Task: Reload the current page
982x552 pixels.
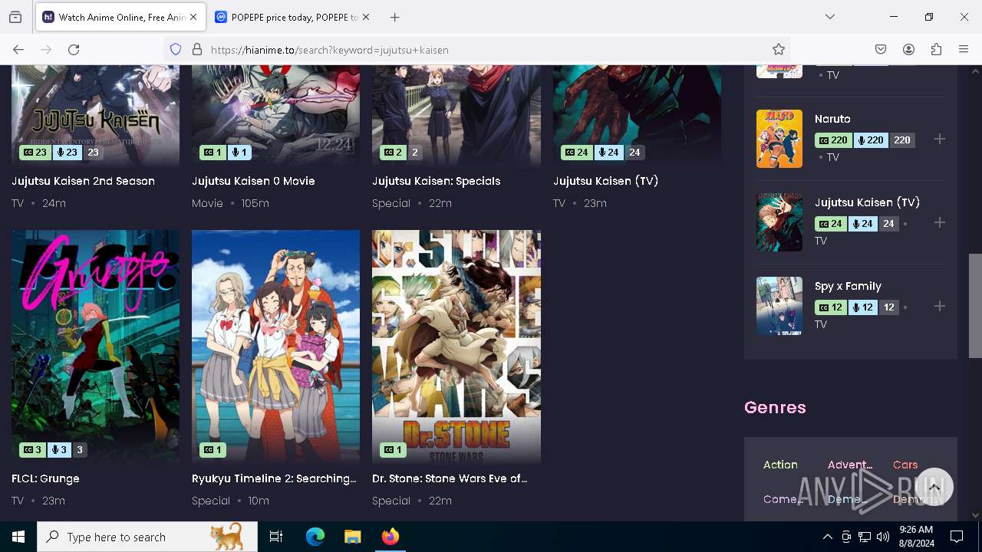Action: tap(74, 50)
